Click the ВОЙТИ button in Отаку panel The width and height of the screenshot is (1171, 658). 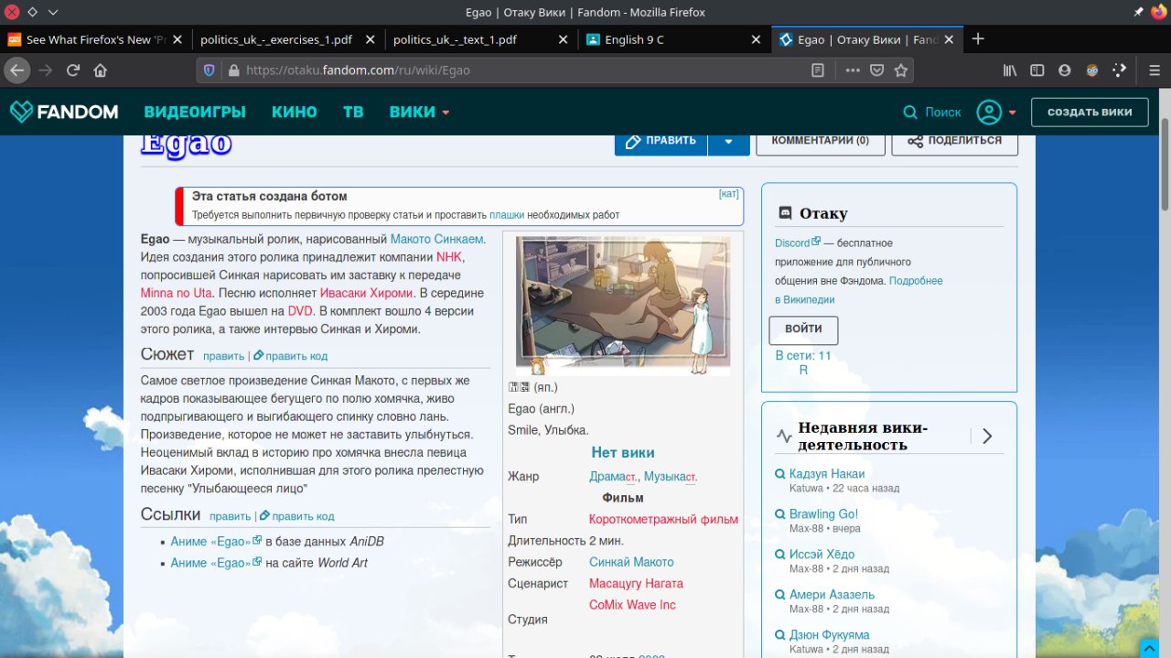pos(803,329)
